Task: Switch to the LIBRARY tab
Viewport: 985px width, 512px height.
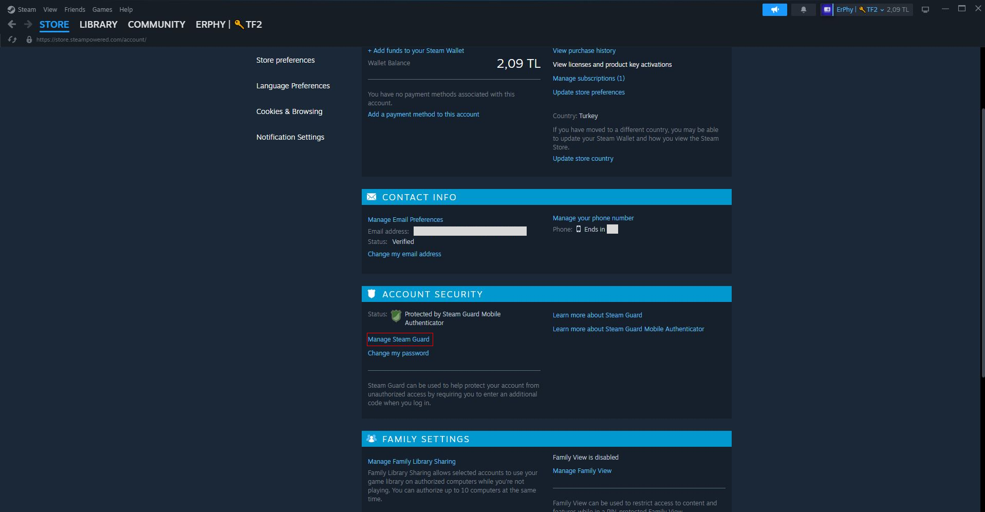Action: coord(98,25)
